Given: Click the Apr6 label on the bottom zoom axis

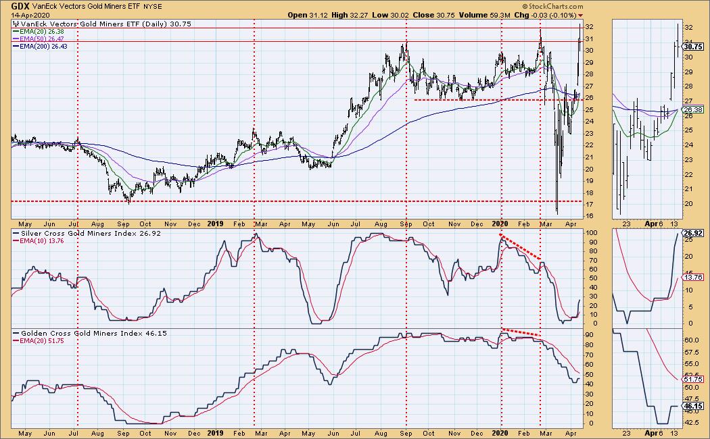Looking at the screenshot, I should pos(654,433).
